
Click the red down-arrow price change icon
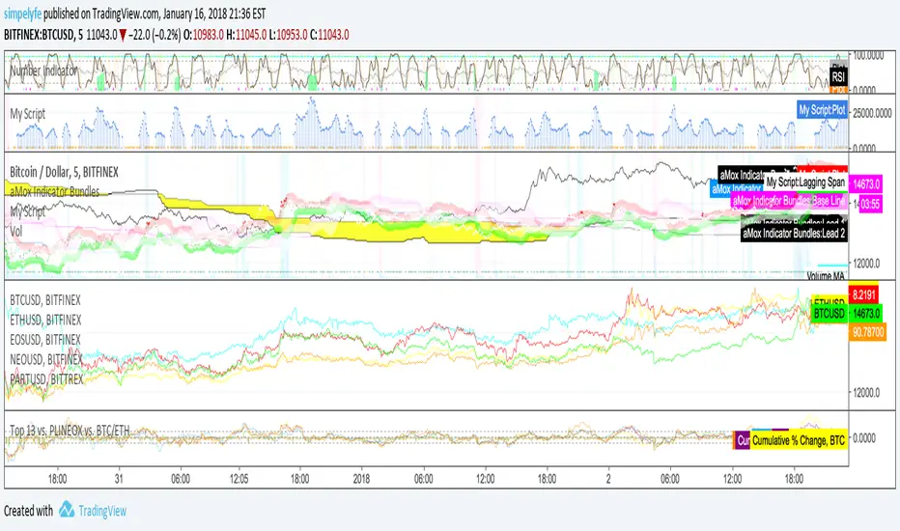click(x=123, y=36)
